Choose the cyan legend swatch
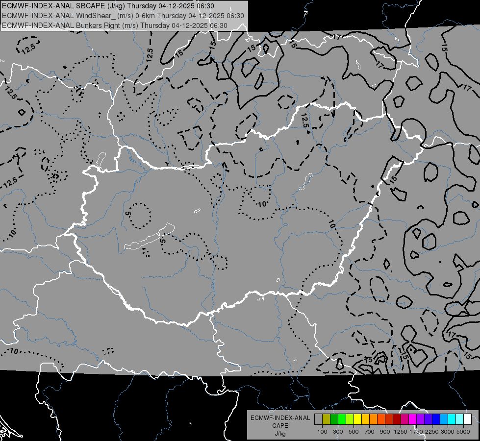 [x=452, y=419]
